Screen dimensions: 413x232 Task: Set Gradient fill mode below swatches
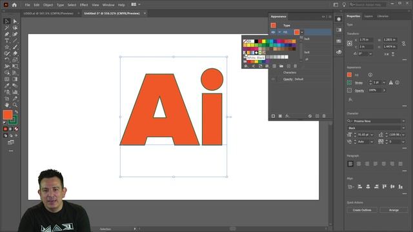11,129
